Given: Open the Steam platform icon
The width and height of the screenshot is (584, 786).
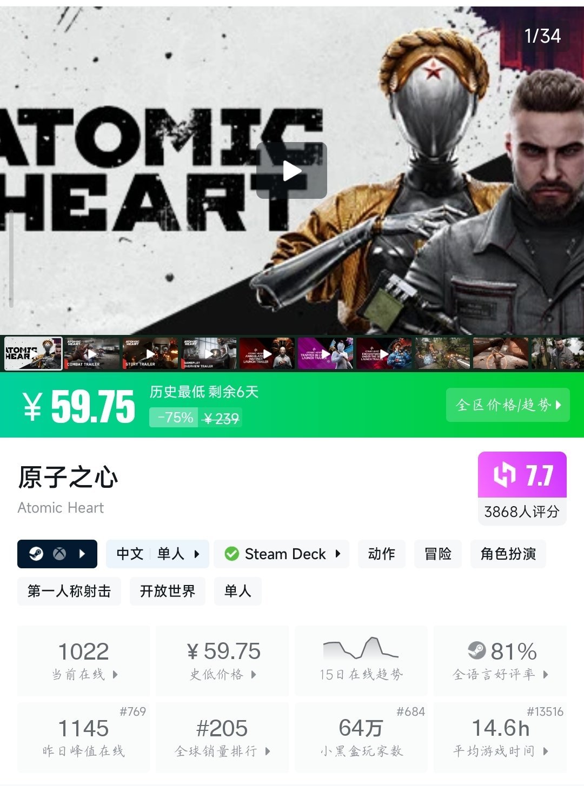Looking at the screenshot, I should (36, 554).
